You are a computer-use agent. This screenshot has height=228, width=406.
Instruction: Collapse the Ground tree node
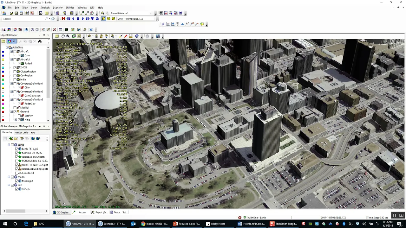coord(11,112)
